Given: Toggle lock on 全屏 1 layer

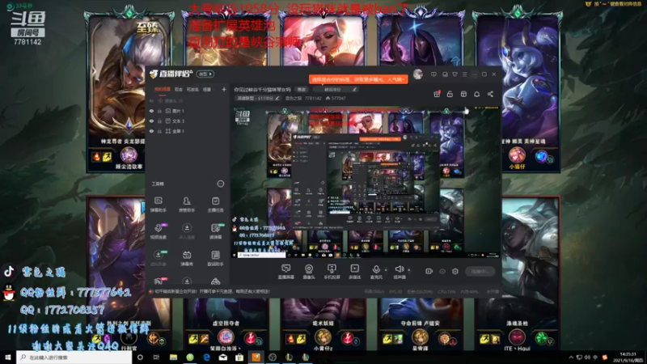Looking at the screenshot, I should tap(159, 131).
